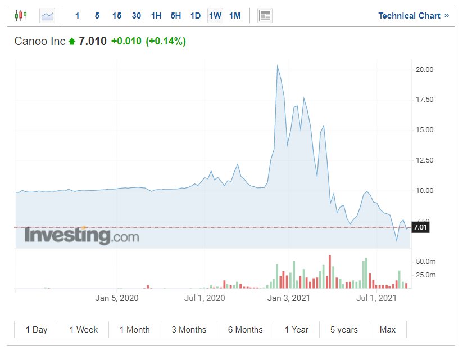Show the 5 years range
The height and width of the screenshot is (350, 463).
[344, 329]
